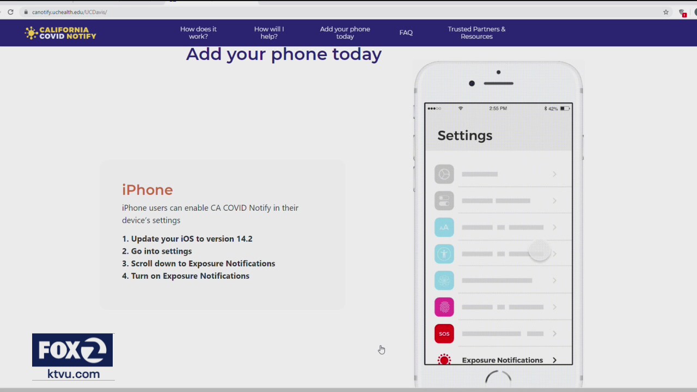This screenshot has height=392, width=697.
Task: Click the 'Go into settings' step
Action: [x=157, y=251]
